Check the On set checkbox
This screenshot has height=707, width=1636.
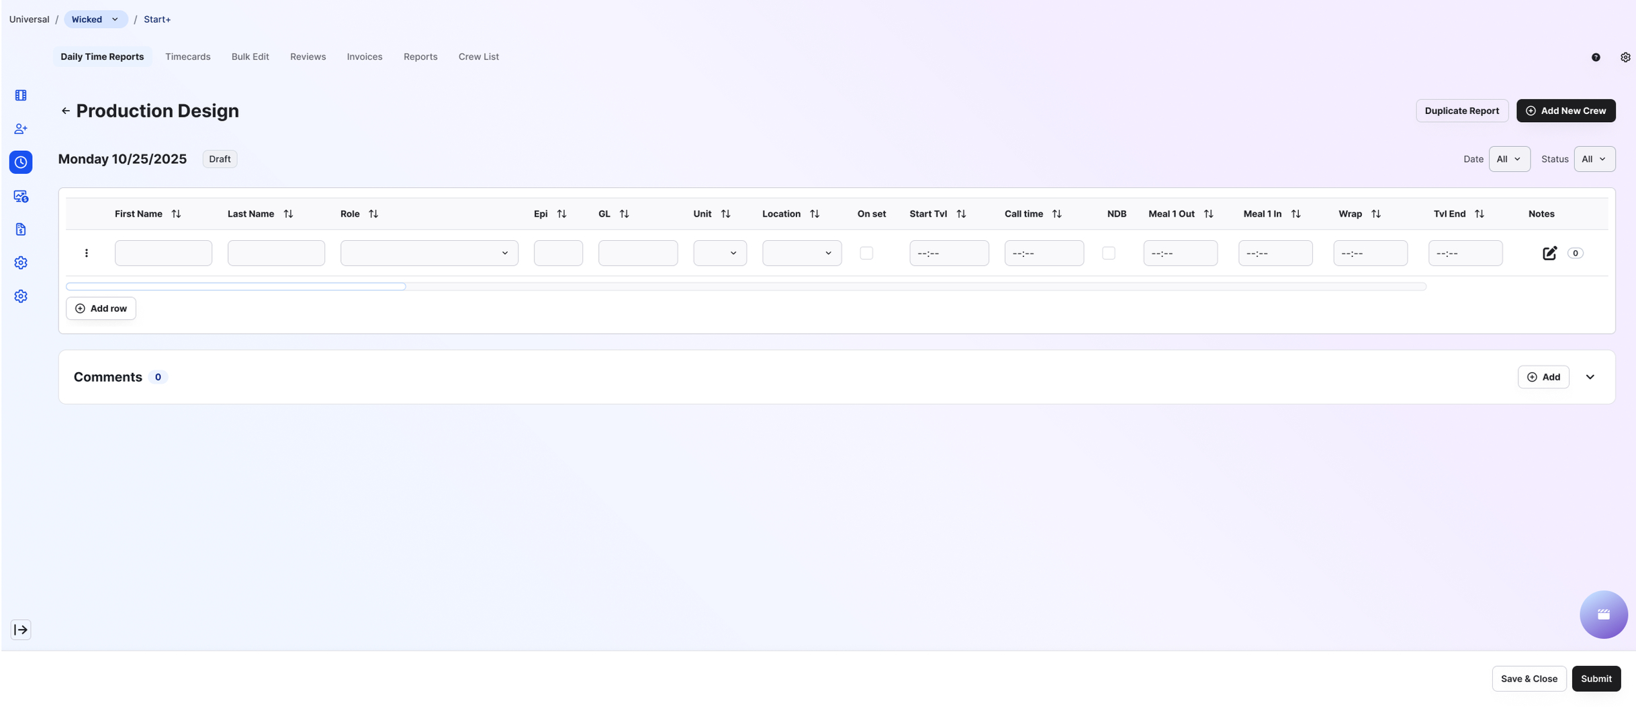866,253
